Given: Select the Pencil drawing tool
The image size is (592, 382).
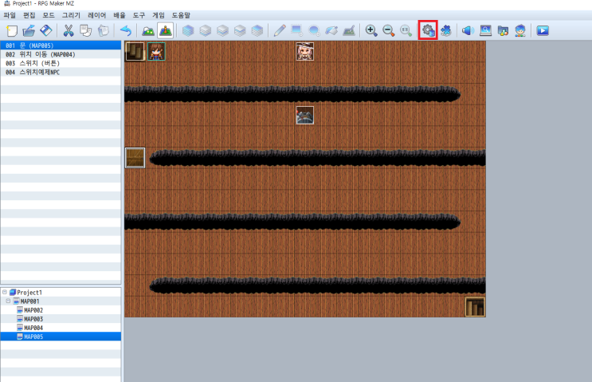Looking at the screenshot, I should pos(280,30).
